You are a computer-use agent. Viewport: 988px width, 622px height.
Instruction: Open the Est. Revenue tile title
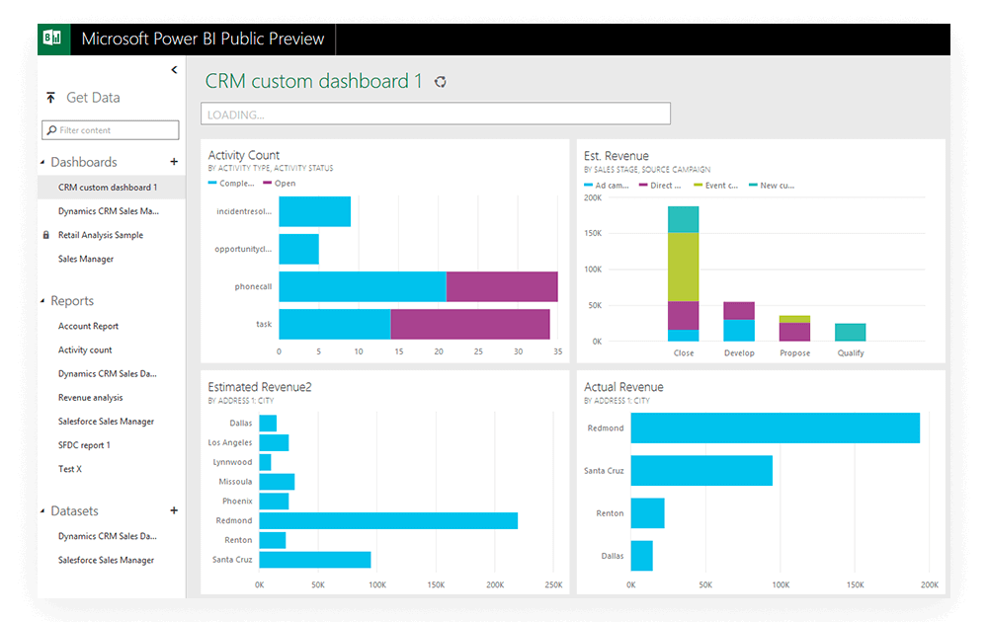[x=616, y=156]
